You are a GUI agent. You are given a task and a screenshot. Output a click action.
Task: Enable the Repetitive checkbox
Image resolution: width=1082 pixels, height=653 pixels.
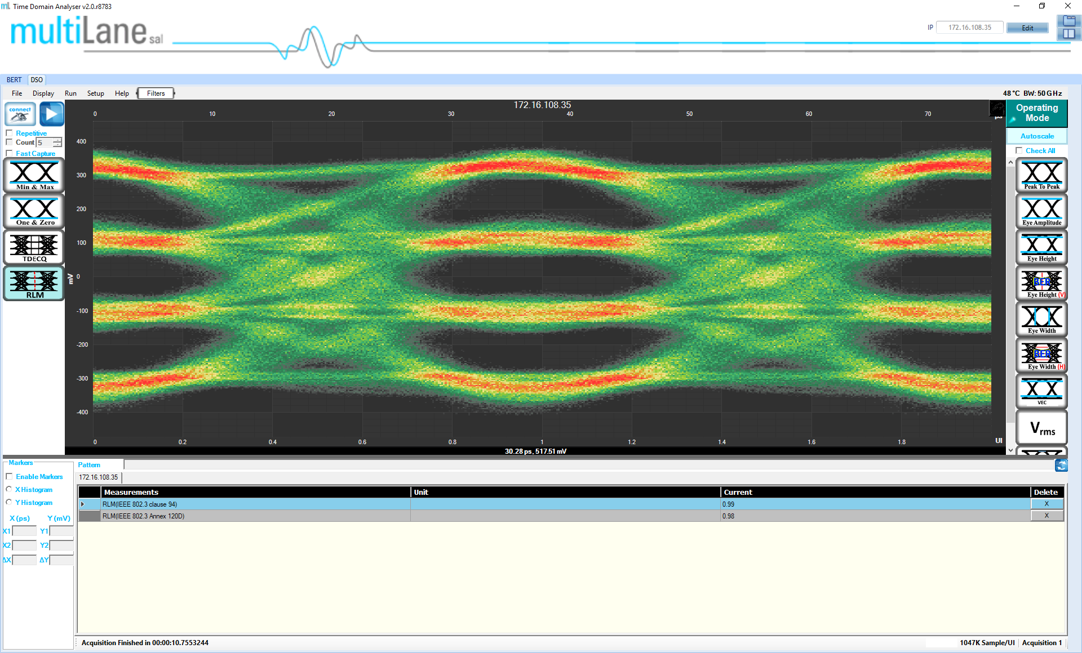pos(10,133)
